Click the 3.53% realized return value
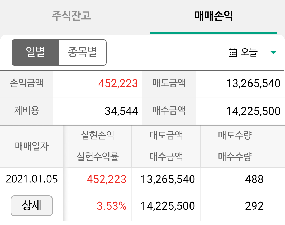The image size is (285, 225). point(111,206)
